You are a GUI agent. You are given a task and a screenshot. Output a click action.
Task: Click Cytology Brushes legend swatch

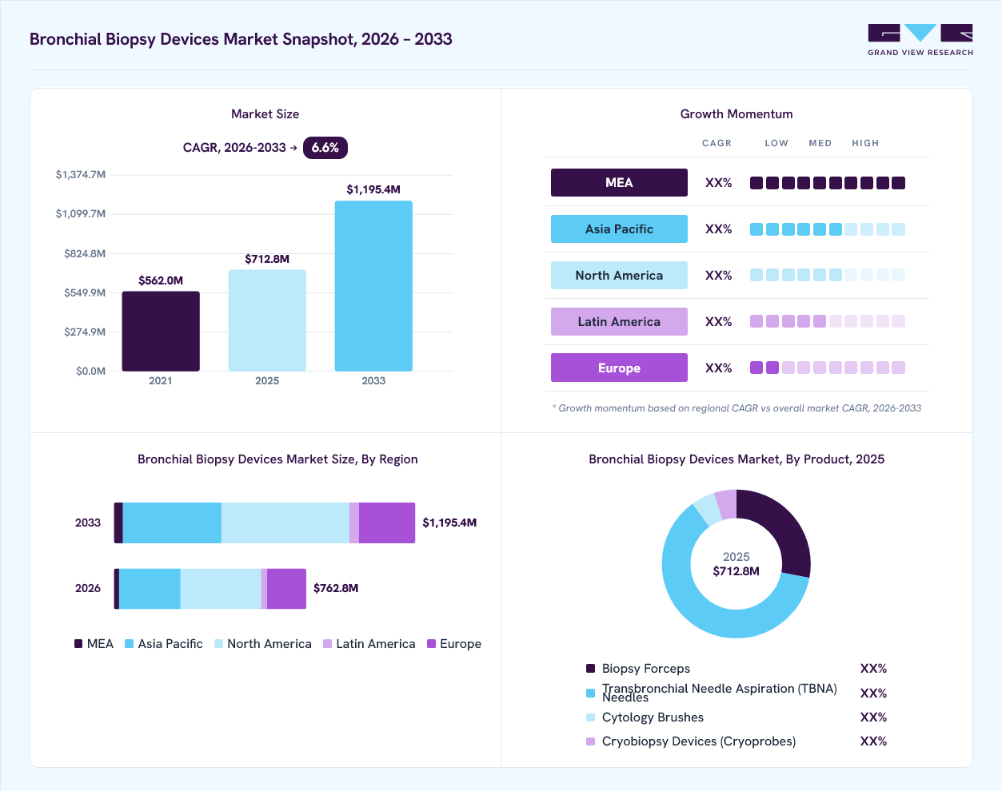590,717
